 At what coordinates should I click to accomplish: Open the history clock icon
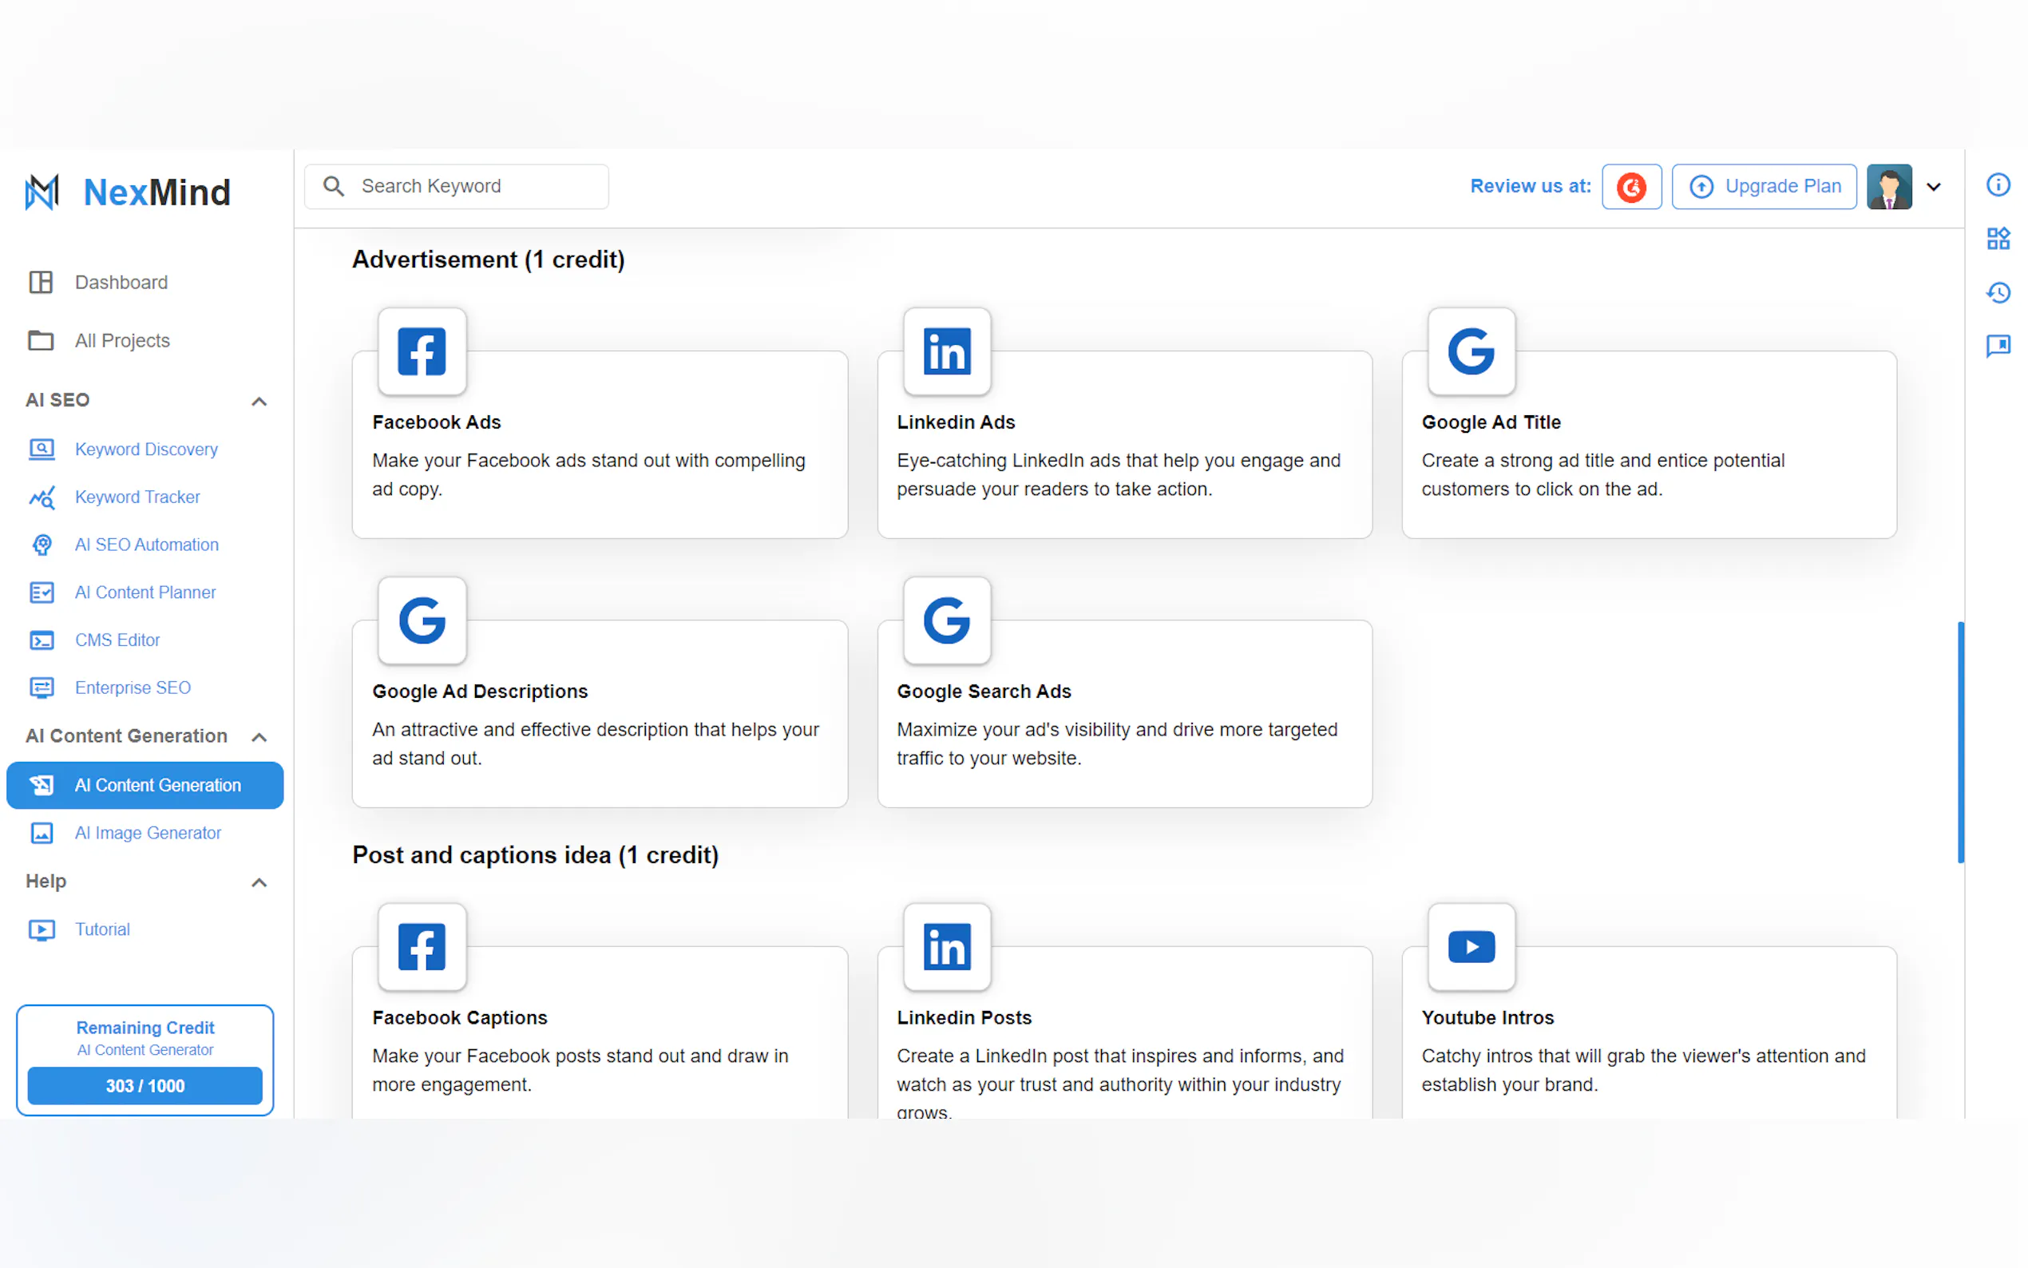pyautogui.click(x=1998, y=293)
